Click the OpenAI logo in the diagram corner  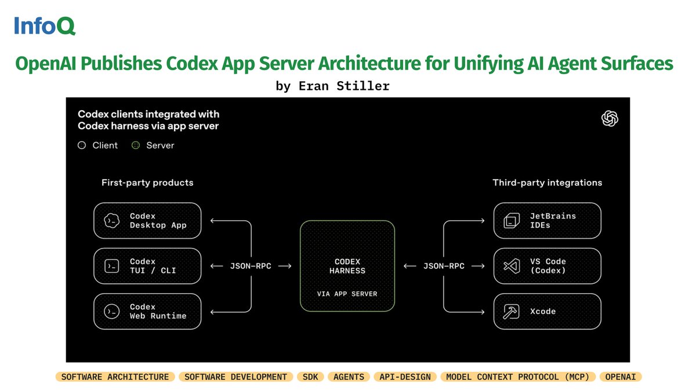610,119
